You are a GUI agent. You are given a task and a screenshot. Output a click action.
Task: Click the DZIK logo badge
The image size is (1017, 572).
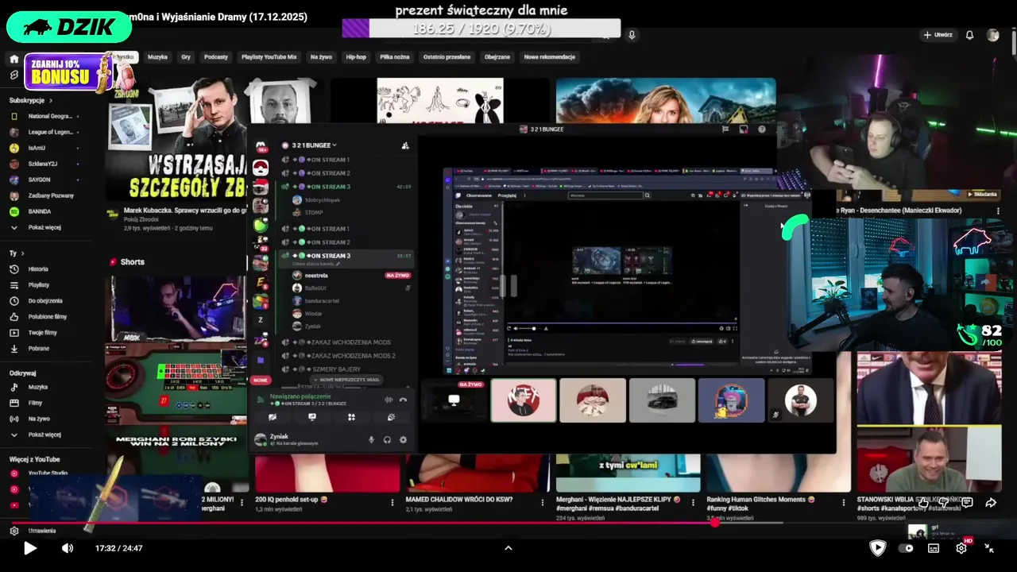tap(69, 27)
